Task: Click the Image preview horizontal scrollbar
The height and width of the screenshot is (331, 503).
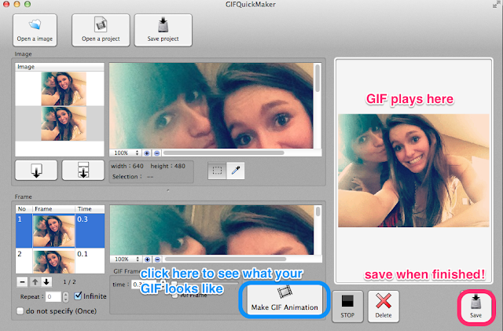Action: tap(223, 153)
